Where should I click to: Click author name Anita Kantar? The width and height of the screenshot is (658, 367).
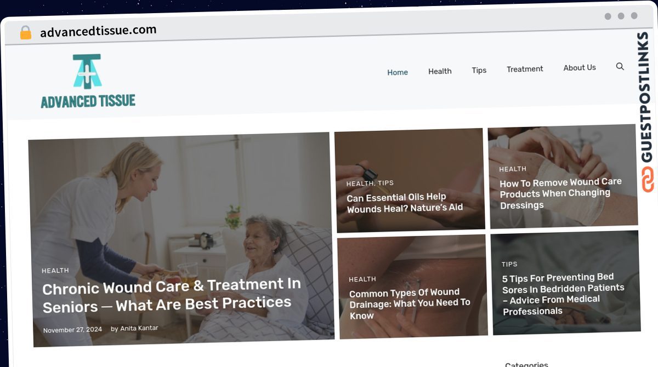tap(138, 328)
